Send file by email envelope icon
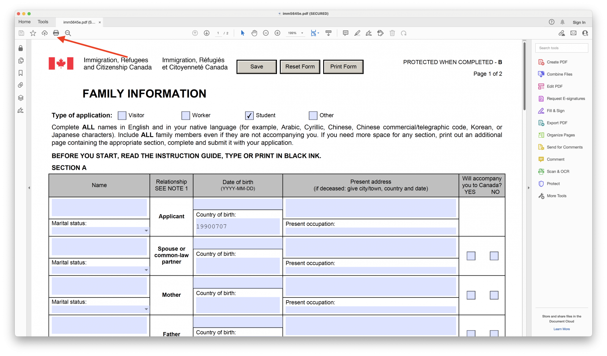The width and height of the screenshot is (607, 356). click(x=574, y=33)
